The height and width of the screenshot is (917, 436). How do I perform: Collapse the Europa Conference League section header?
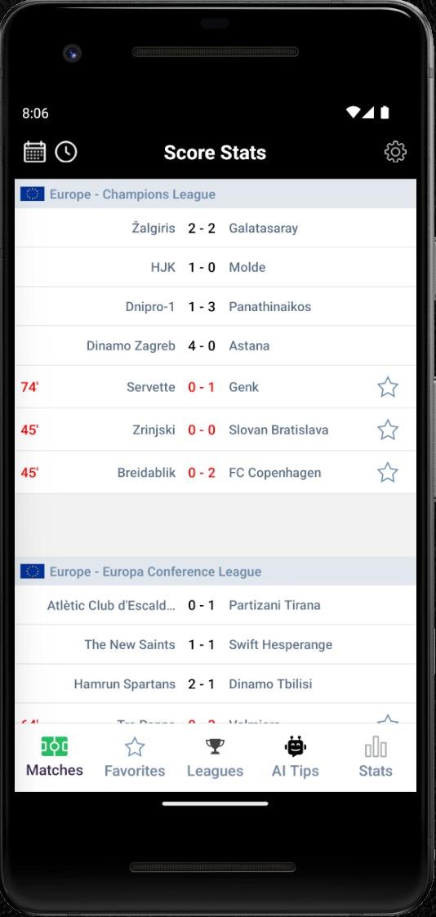pos(216,572)
